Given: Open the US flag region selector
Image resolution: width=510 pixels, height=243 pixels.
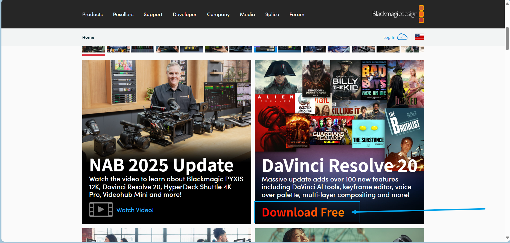Looking at the screenshot, I should 419,37.
